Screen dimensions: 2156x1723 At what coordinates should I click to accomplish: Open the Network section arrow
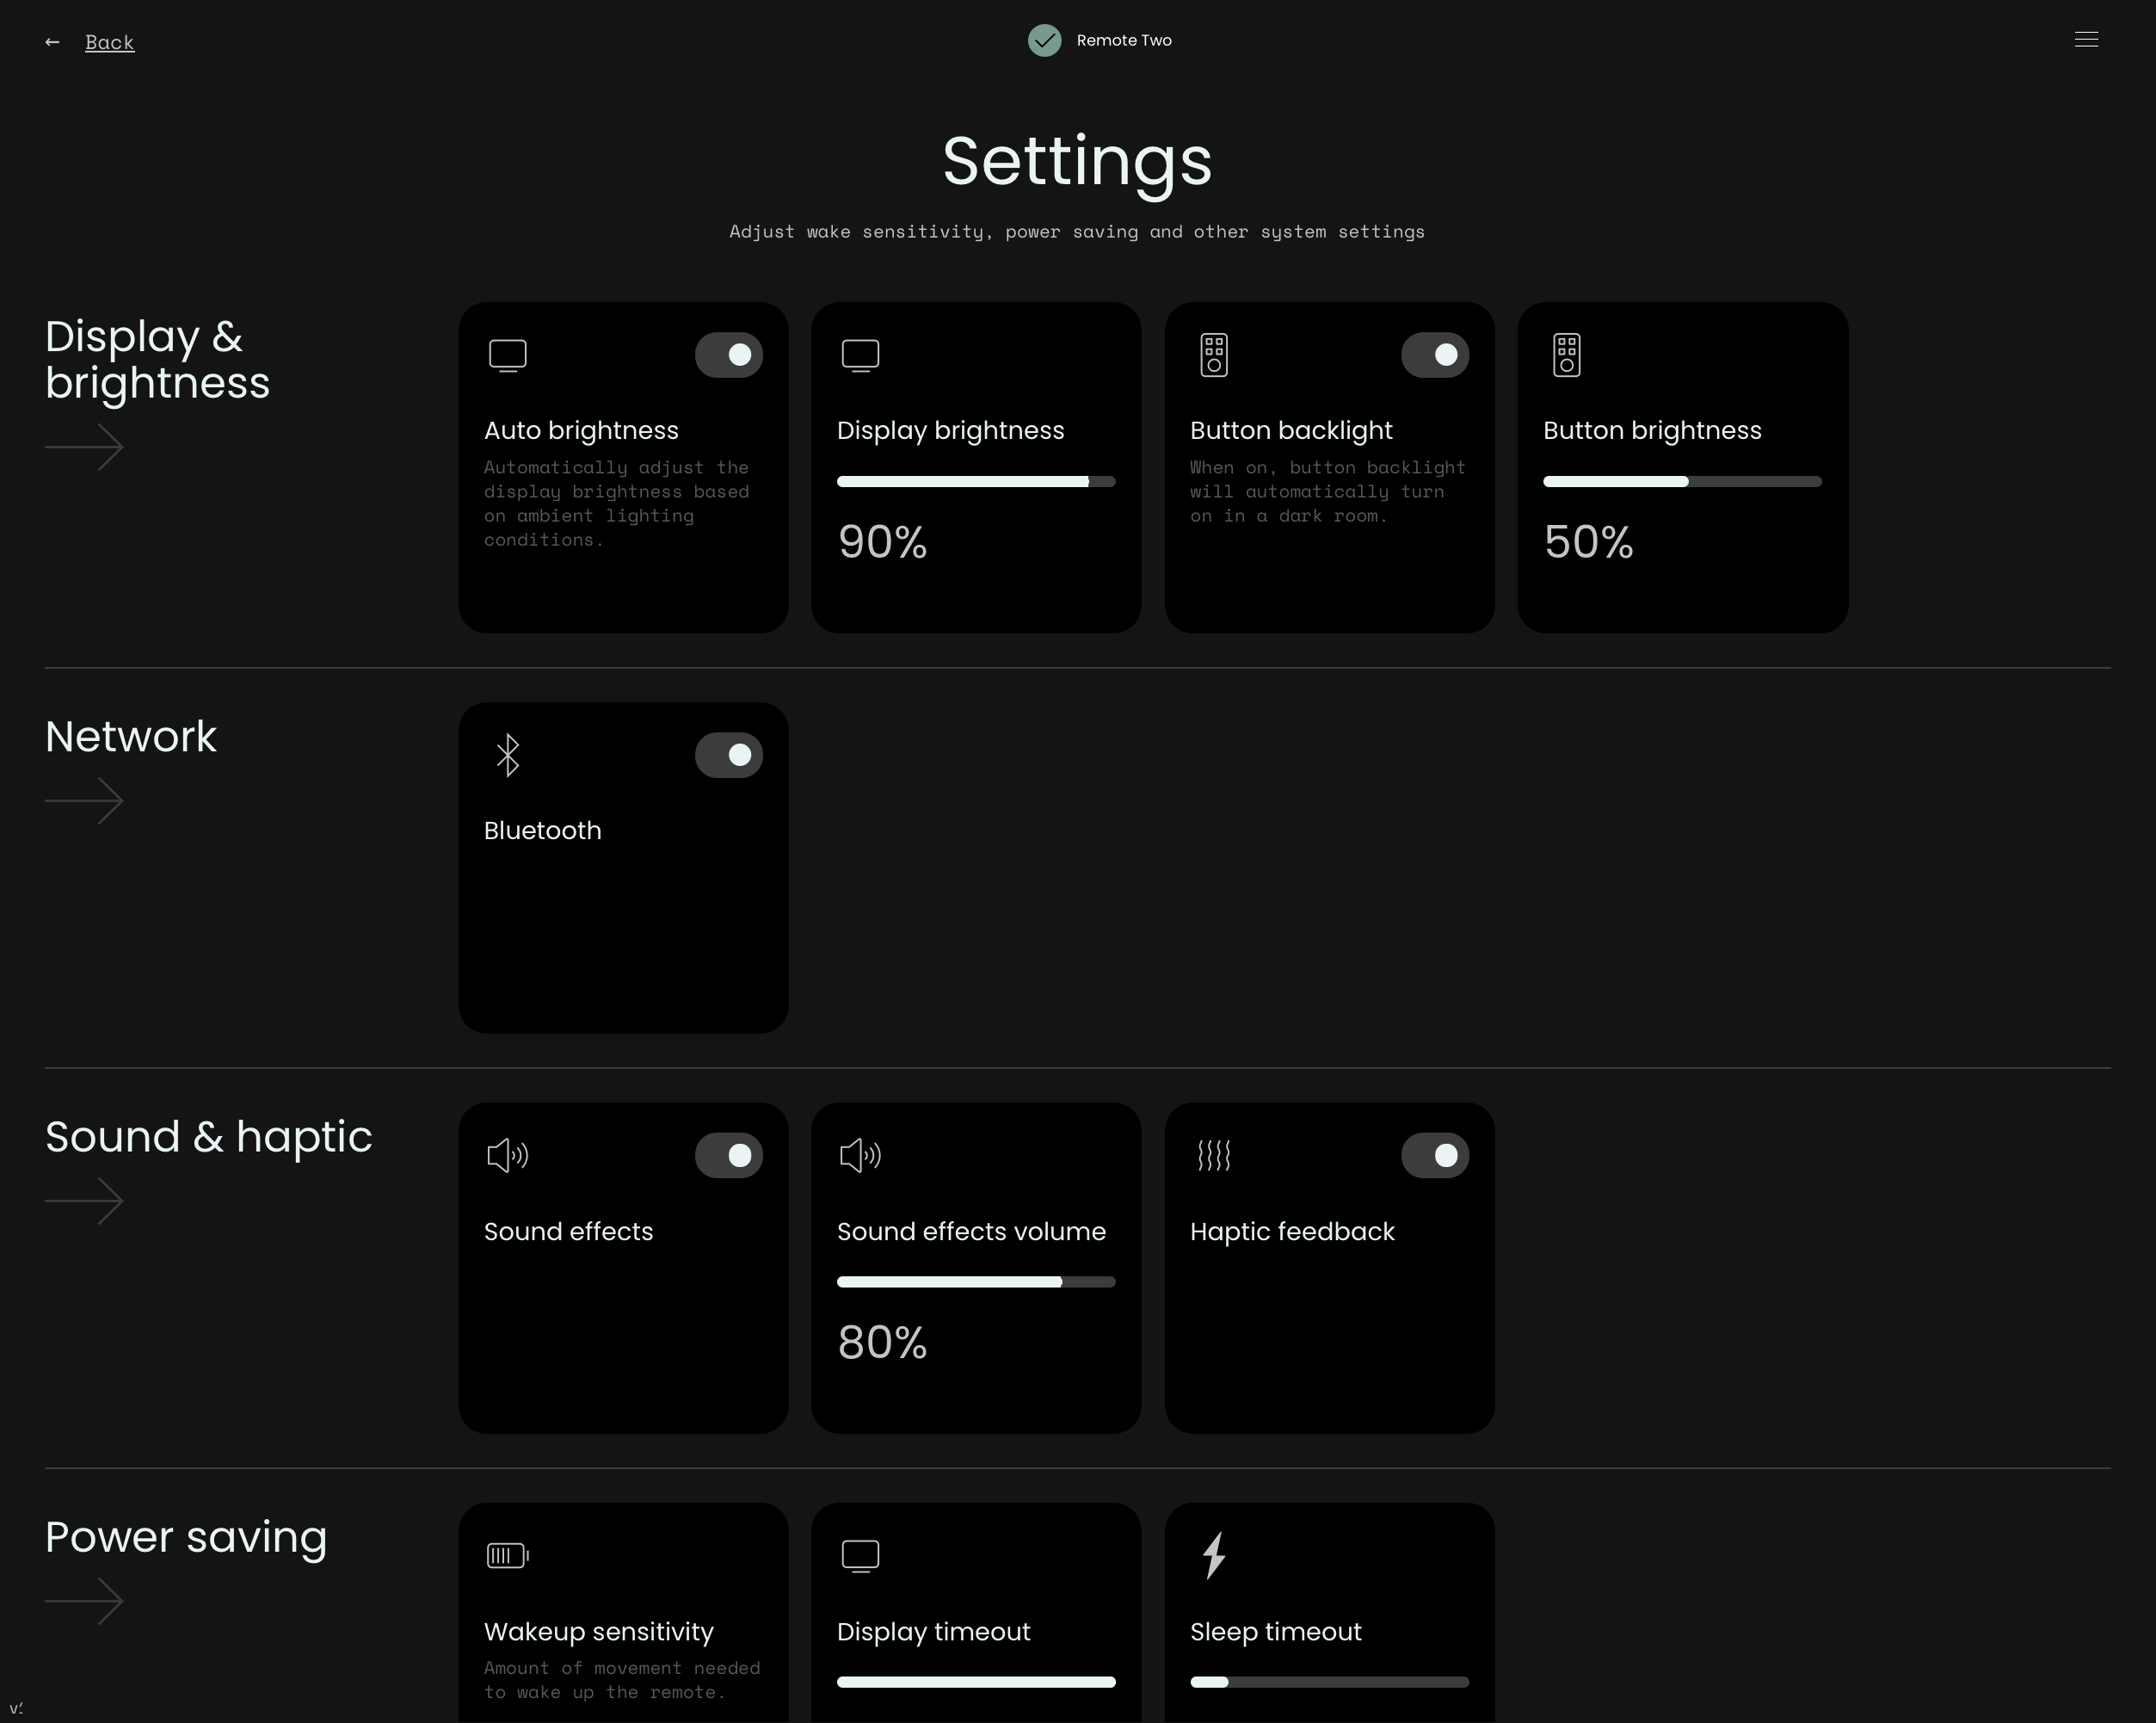click(85, 800)
